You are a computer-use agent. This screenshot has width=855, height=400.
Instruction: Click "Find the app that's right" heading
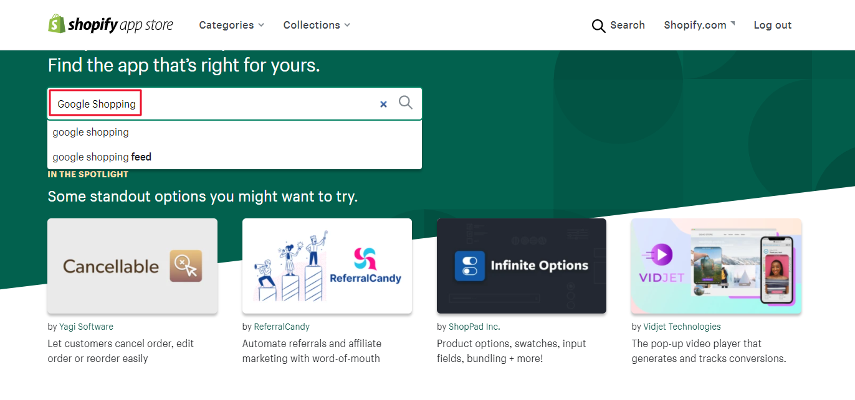(184, 65)
